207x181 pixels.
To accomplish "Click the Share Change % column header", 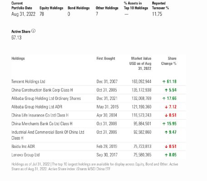I will pyautogui.click(x=169, y=61).
